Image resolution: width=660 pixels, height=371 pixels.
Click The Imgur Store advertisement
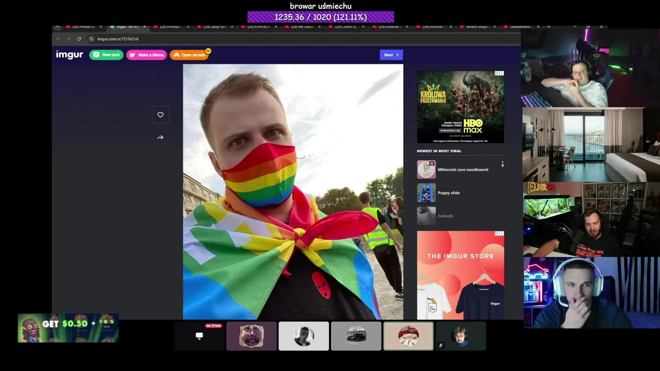pos(460,275)
